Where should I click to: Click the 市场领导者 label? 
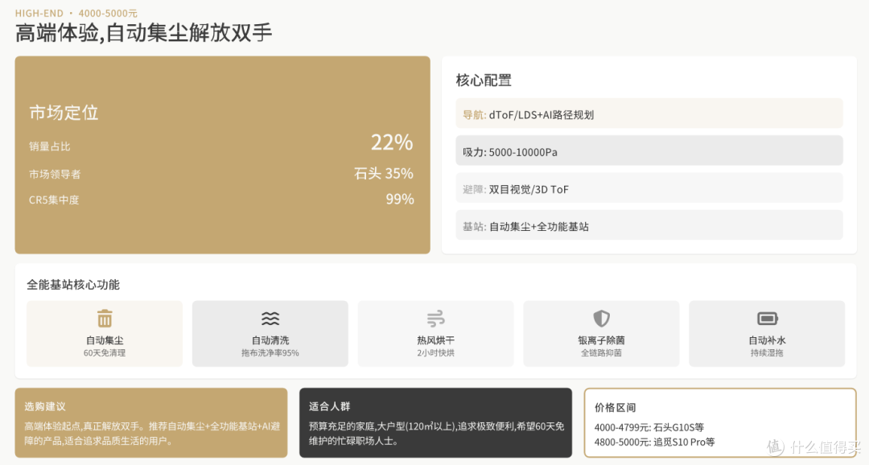tap(55, 174)
